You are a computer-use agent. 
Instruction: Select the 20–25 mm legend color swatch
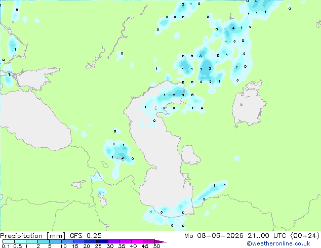pyautogui.click(x=91, y=241)
